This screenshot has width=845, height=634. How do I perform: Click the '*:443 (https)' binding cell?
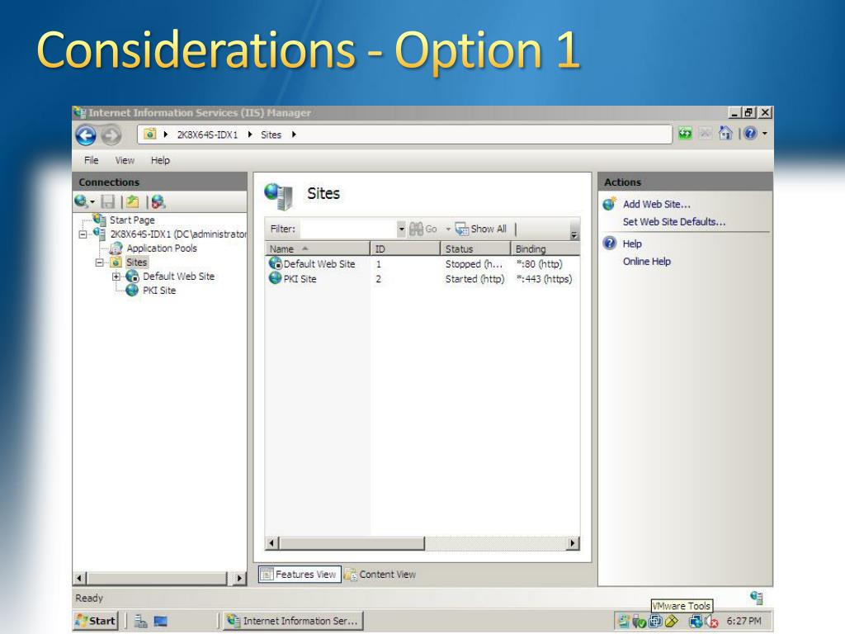[x=545, y=279]
